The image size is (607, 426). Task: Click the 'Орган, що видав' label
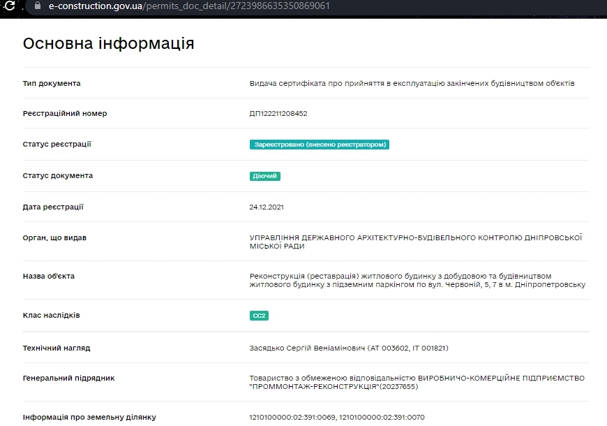click(54, 237)
